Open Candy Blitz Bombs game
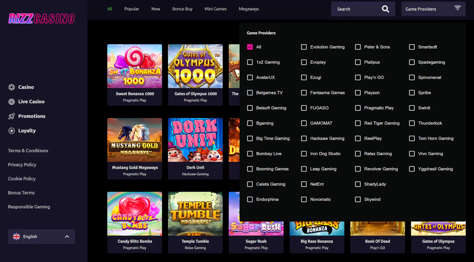The width and height of the screenshot is (474, 262). 135,214
